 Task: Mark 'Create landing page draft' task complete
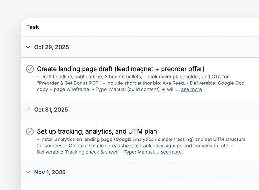(30, 69)
